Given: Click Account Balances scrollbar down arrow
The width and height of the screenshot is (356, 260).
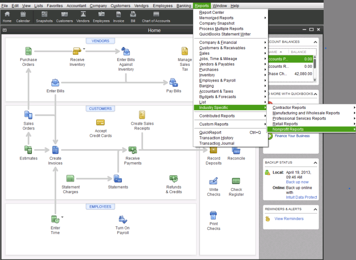Looking at the screenshot, I should [x=315, y=80].
